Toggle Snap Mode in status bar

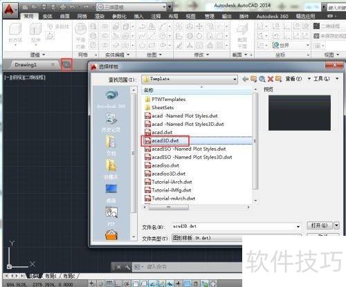tap(101, 284)
